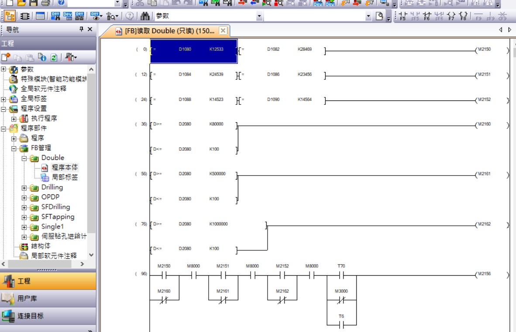The width and height of the screenshot is (516, 332).
Task: Switch to the [FB]读取 Double editor tab
Action: point(165,31)
